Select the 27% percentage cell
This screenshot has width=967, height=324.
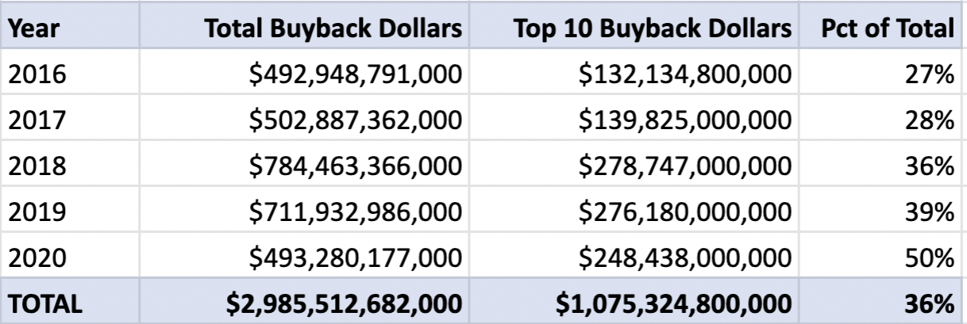pos(931,76)
